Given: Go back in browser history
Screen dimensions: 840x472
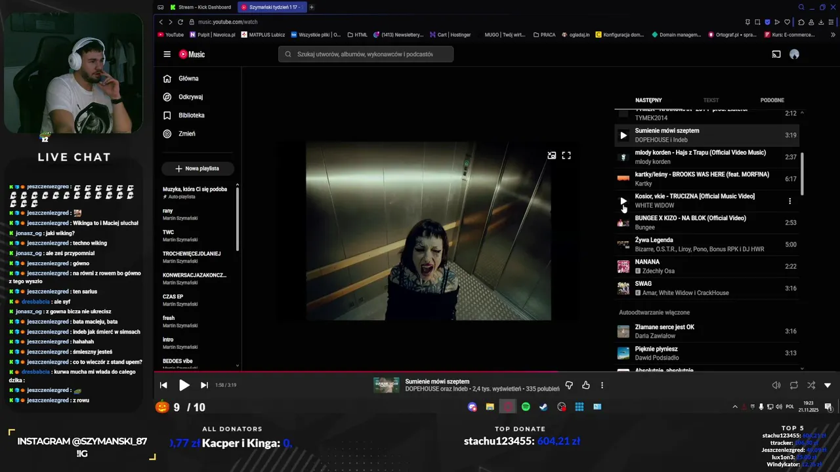Looking at the screenshot, I should 161,22.
